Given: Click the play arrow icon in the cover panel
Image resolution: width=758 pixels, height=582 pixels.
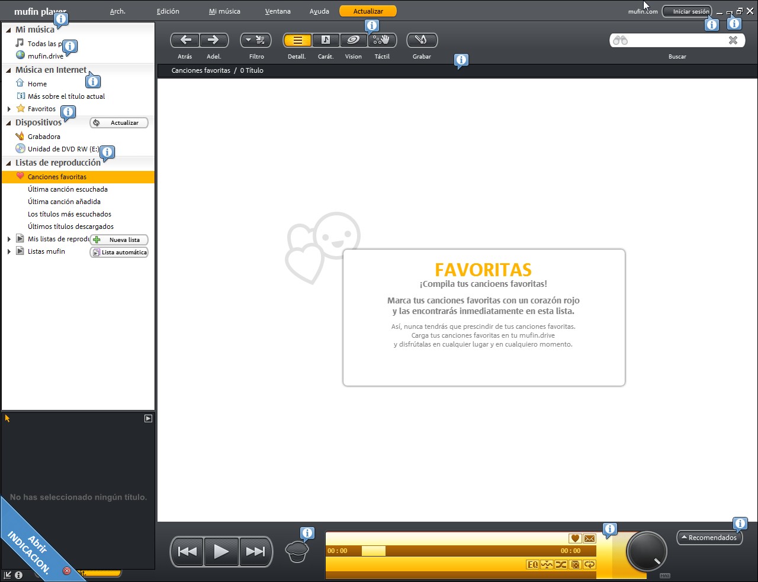Looking at the screenshot, I should (x=148, y=418).
